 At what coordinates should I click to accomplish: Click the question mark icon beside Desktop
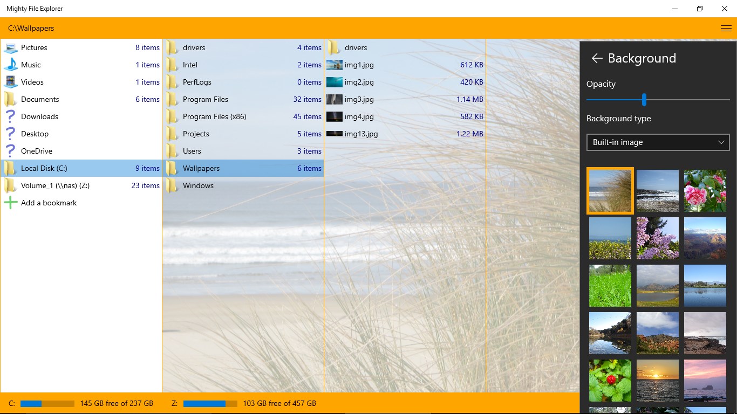[11, 134]
